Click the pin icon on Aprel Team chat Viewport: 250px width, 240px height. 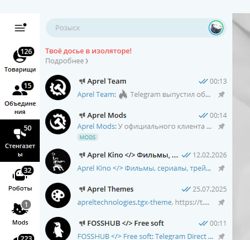click(x=221, y=95)
